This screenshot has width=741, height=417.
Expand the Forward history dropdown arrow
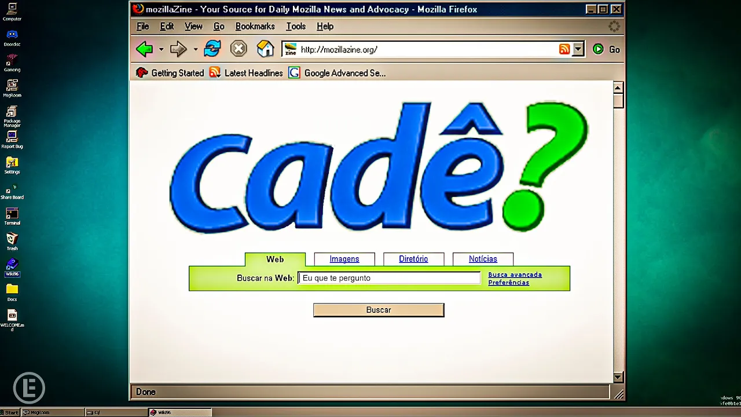tap(195, 50)
